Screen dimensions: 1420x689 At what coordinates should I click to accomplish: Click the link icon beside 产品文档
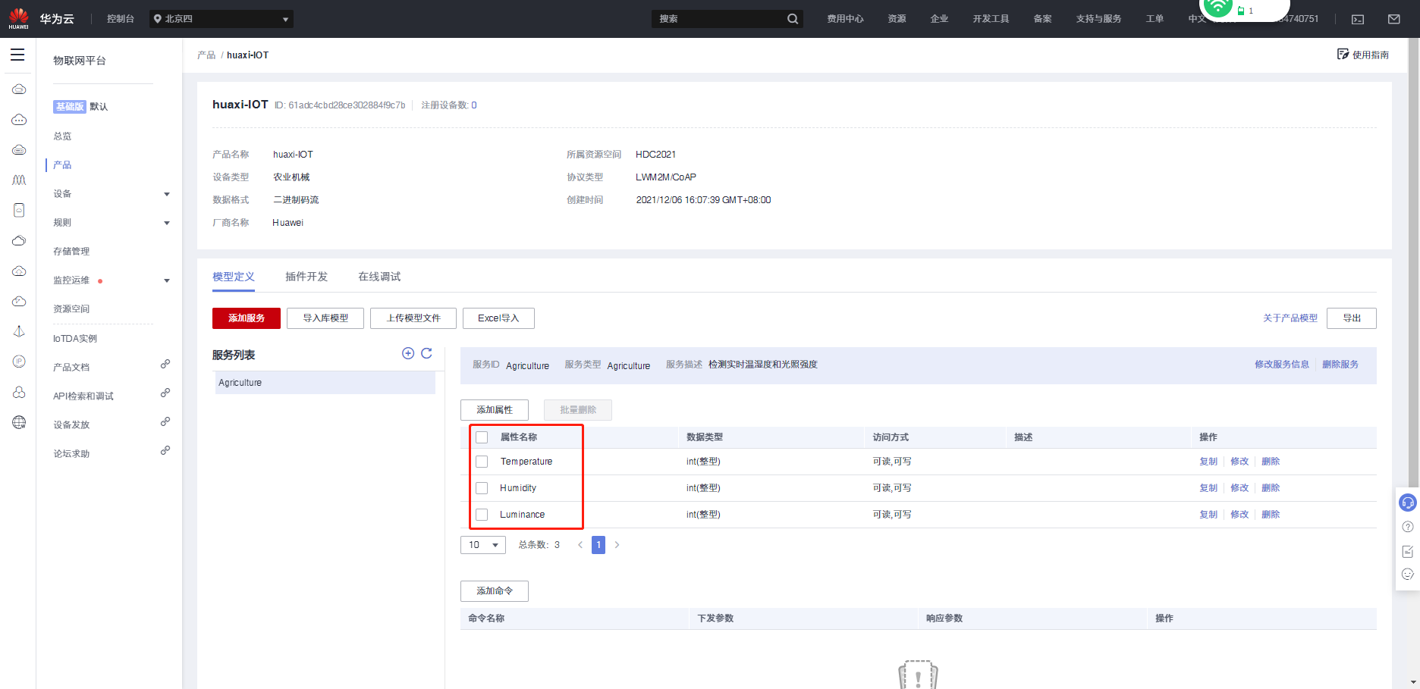(165, 365)
